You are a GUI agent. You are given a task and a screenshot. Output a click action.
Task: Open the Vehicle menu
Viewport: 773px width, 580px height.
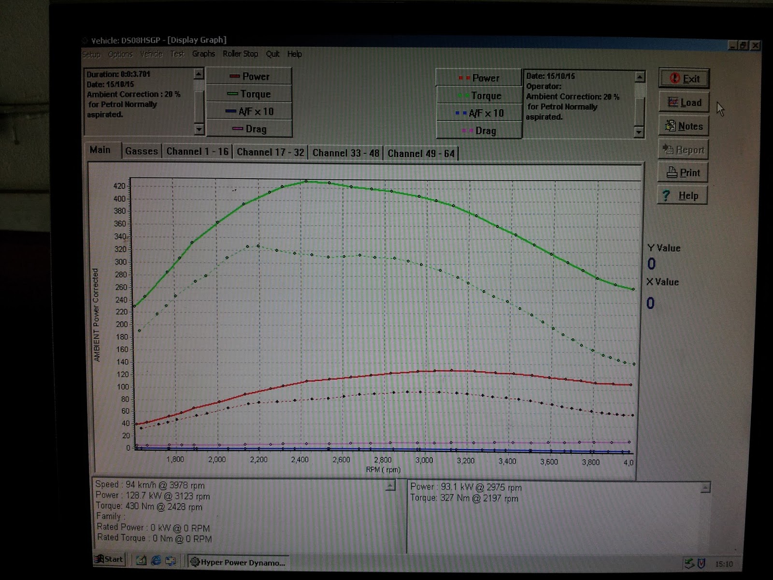click(x=151, y=54)
